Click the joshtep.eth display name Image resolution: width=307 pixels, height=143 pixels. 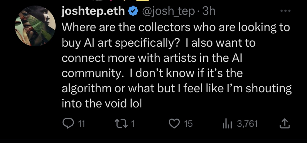click(x=93, y=12)
